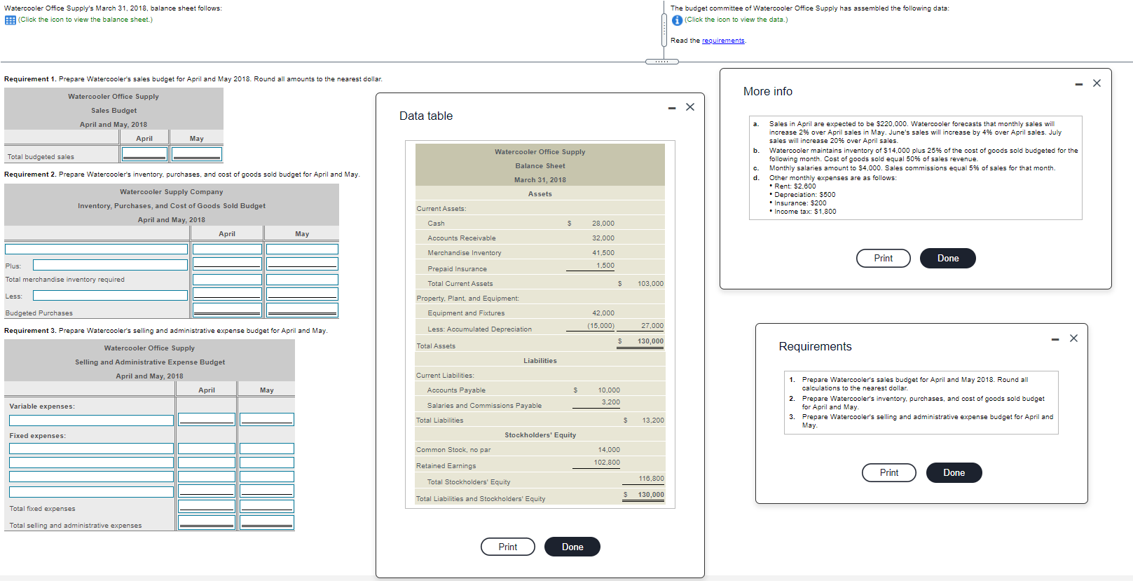Click Done in the Requirements dialog
The width and height of the screenshot is (1133, 581).
tap(954, 472)
